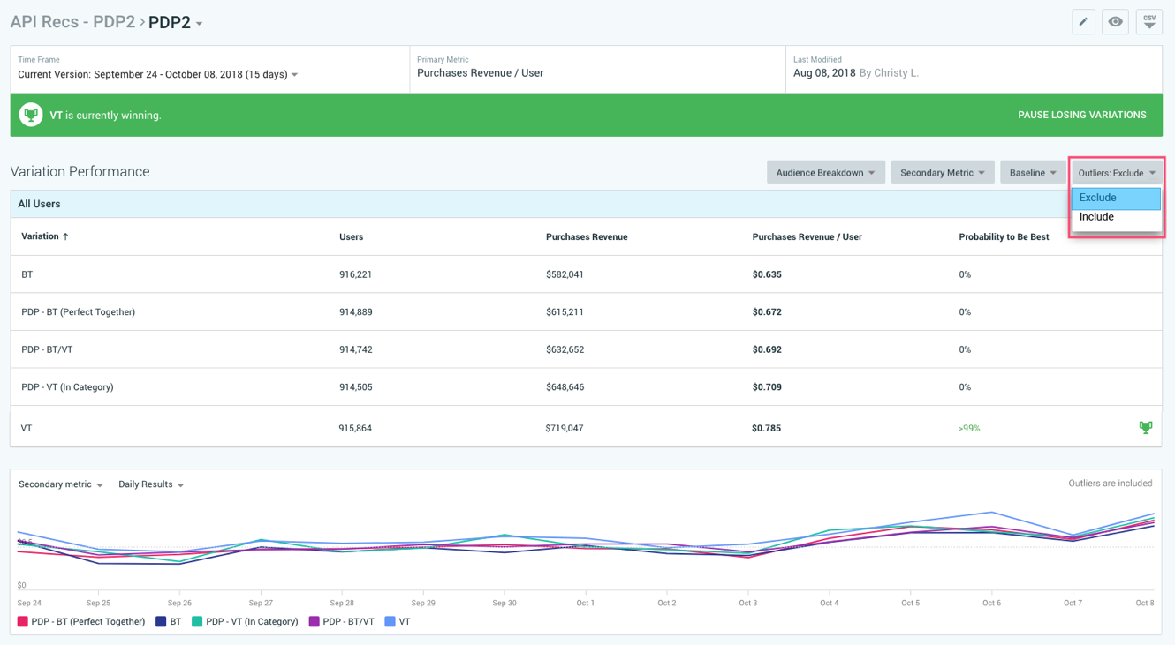This screenshot has height=645, width=1175.
Task: Click the BT variation row name
Action: pos(27,274)
